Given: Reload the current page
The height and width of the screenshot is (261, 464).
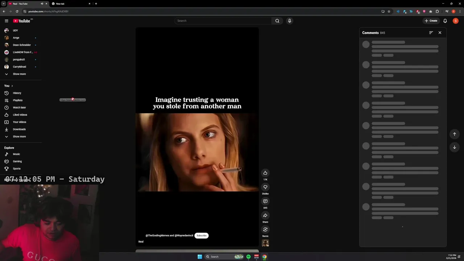Looking at the screenshot, I should coord(17,11).
